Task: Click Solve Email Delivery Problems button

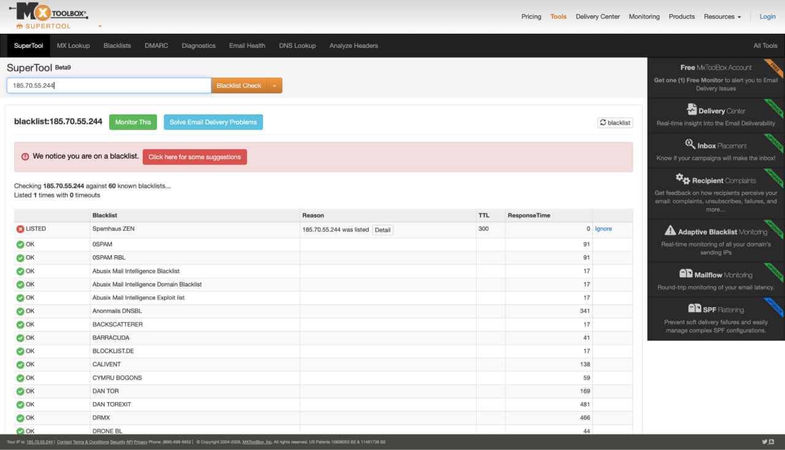Action: (x=213, y=122)
